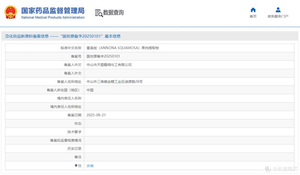Screen dimensions: 300x175
Task: Click the 备案人外文 label
Action: pyautogui.click(x=73, y=73)
